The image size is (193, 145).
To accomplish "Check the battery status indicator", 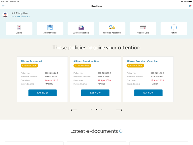I will click(190, 1).
